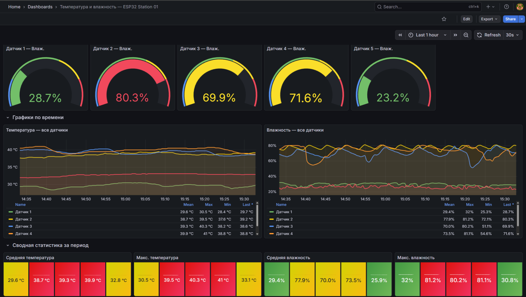Toggle Датчик 1 series in temperature legend
The image size is (526, 297).
tap(23, 212)
